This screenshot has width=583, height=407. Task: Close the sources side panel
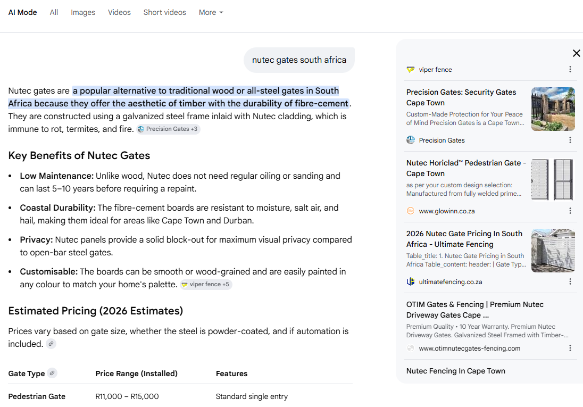576,53
